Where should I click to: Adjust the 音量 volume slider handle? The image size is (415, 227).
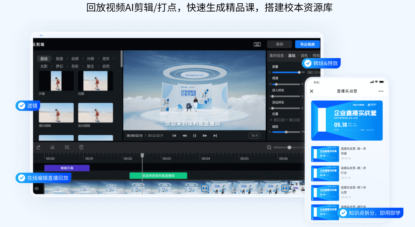[x=299, y=72]
